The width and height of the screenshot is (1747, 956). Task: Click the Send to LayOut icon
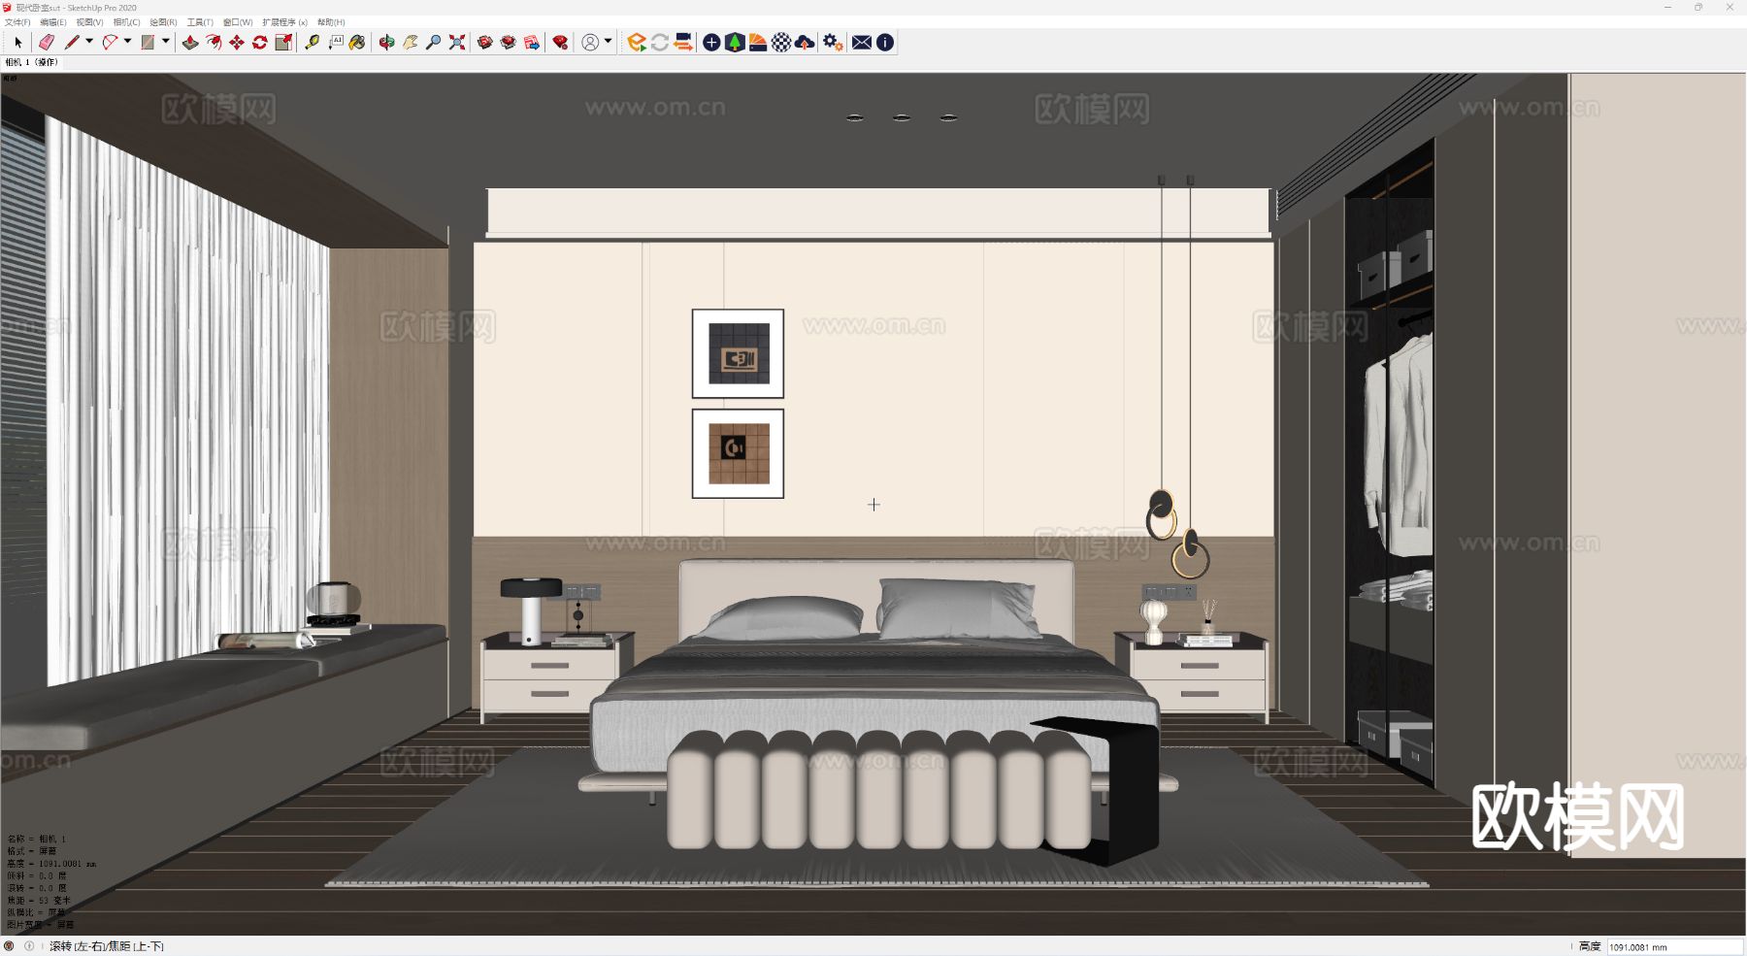point(532,42)
